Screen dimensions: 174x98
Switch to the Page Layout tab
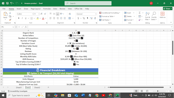click(36, 9)
